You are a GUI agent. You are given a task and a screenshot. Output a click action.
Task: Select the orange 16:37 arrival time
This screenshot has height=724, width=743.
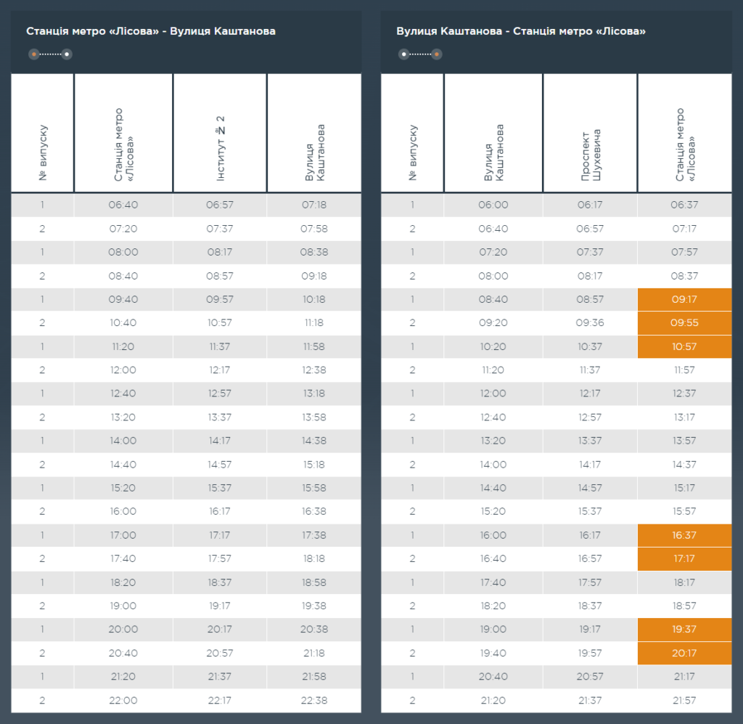[684, 535]
